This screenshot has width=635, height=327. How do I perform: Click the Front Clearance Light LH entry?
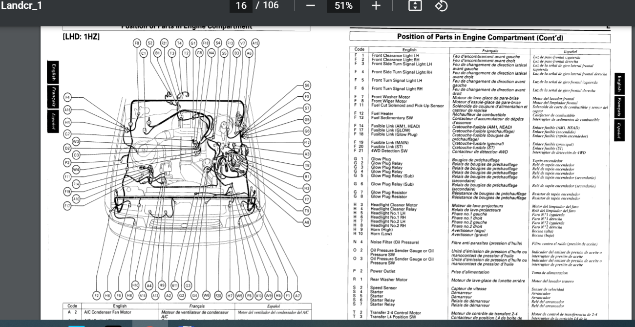click(395, 56)
